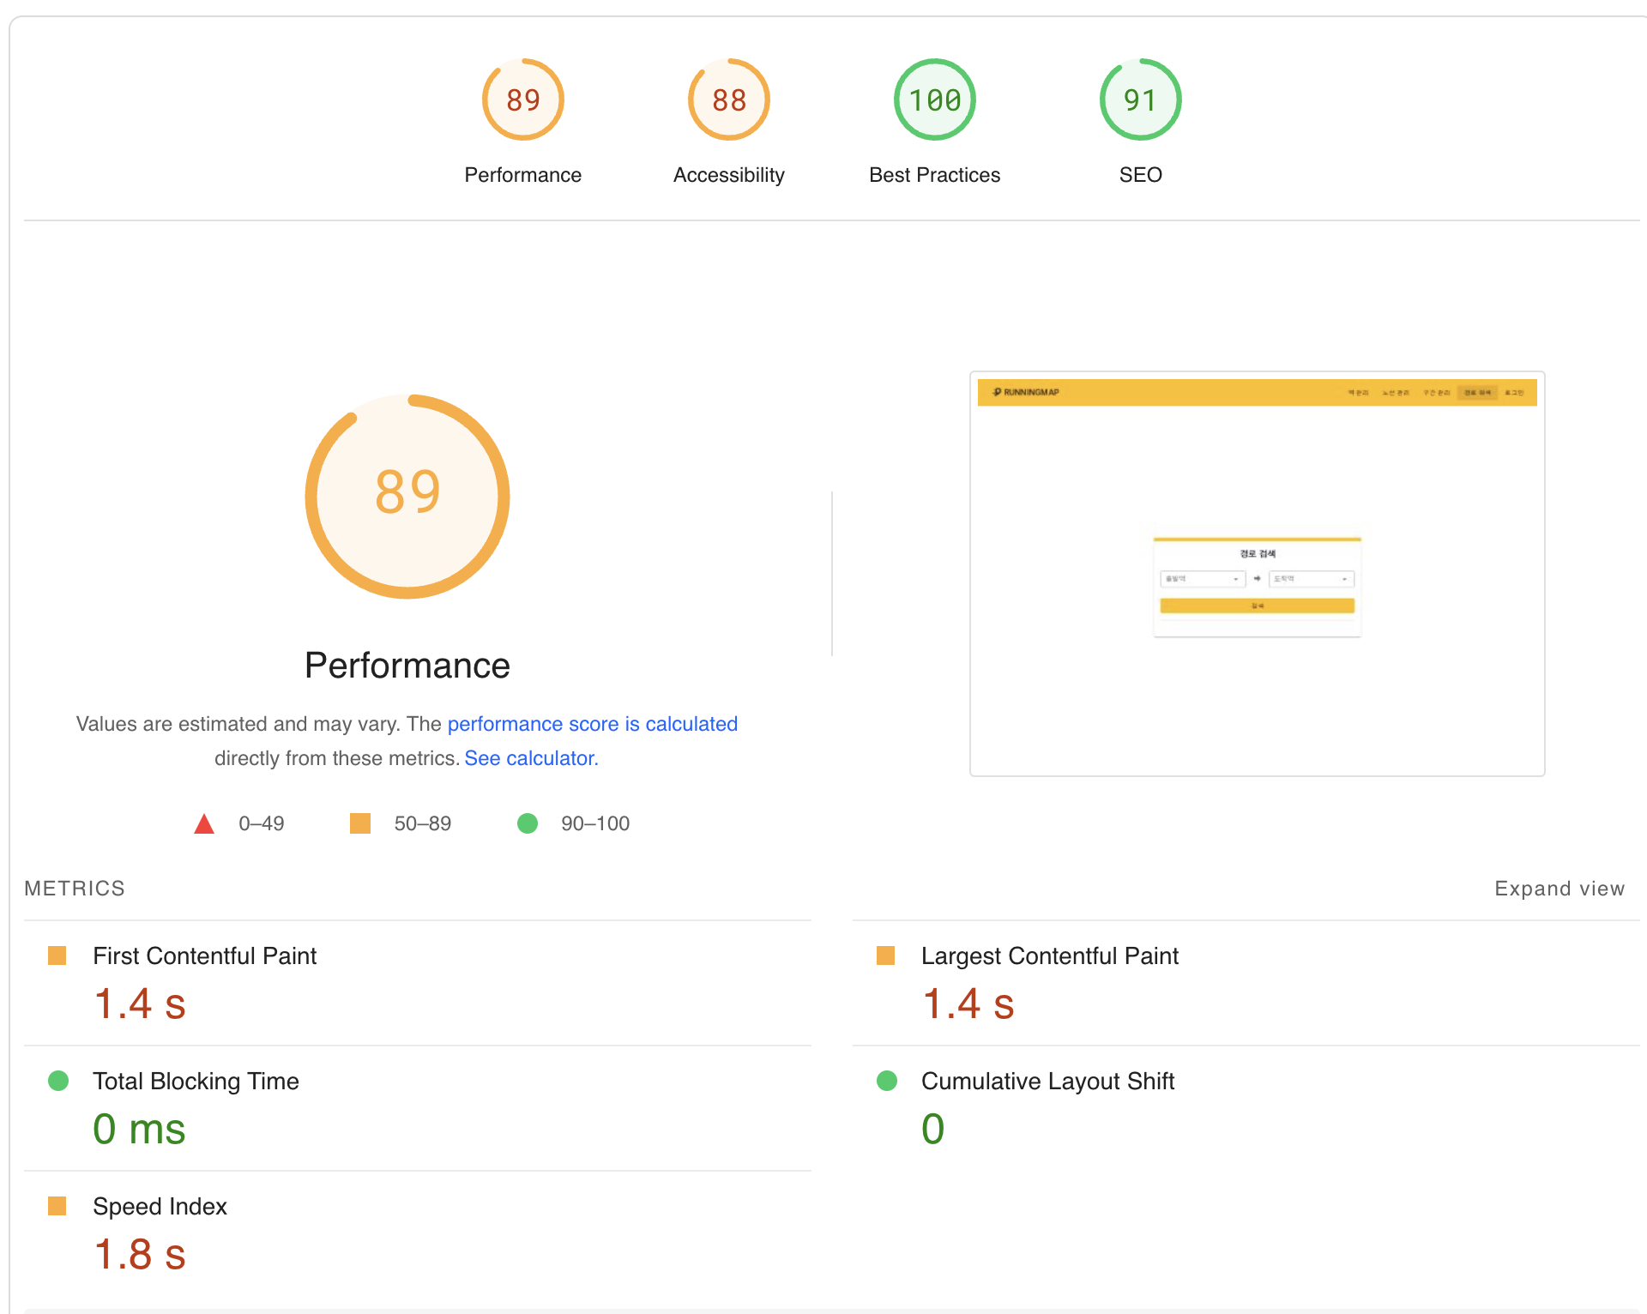Click the Performance score gauge 89 at top

522,100
